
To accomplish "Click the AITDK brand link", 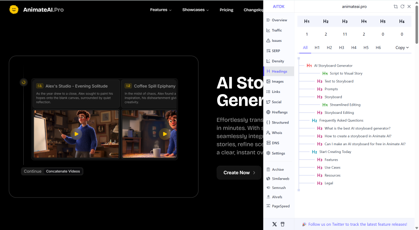I will (x=279, y=7).
